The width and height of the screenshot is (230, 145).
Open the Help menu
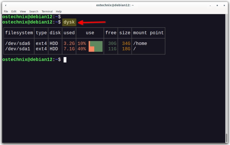point(59,11)
